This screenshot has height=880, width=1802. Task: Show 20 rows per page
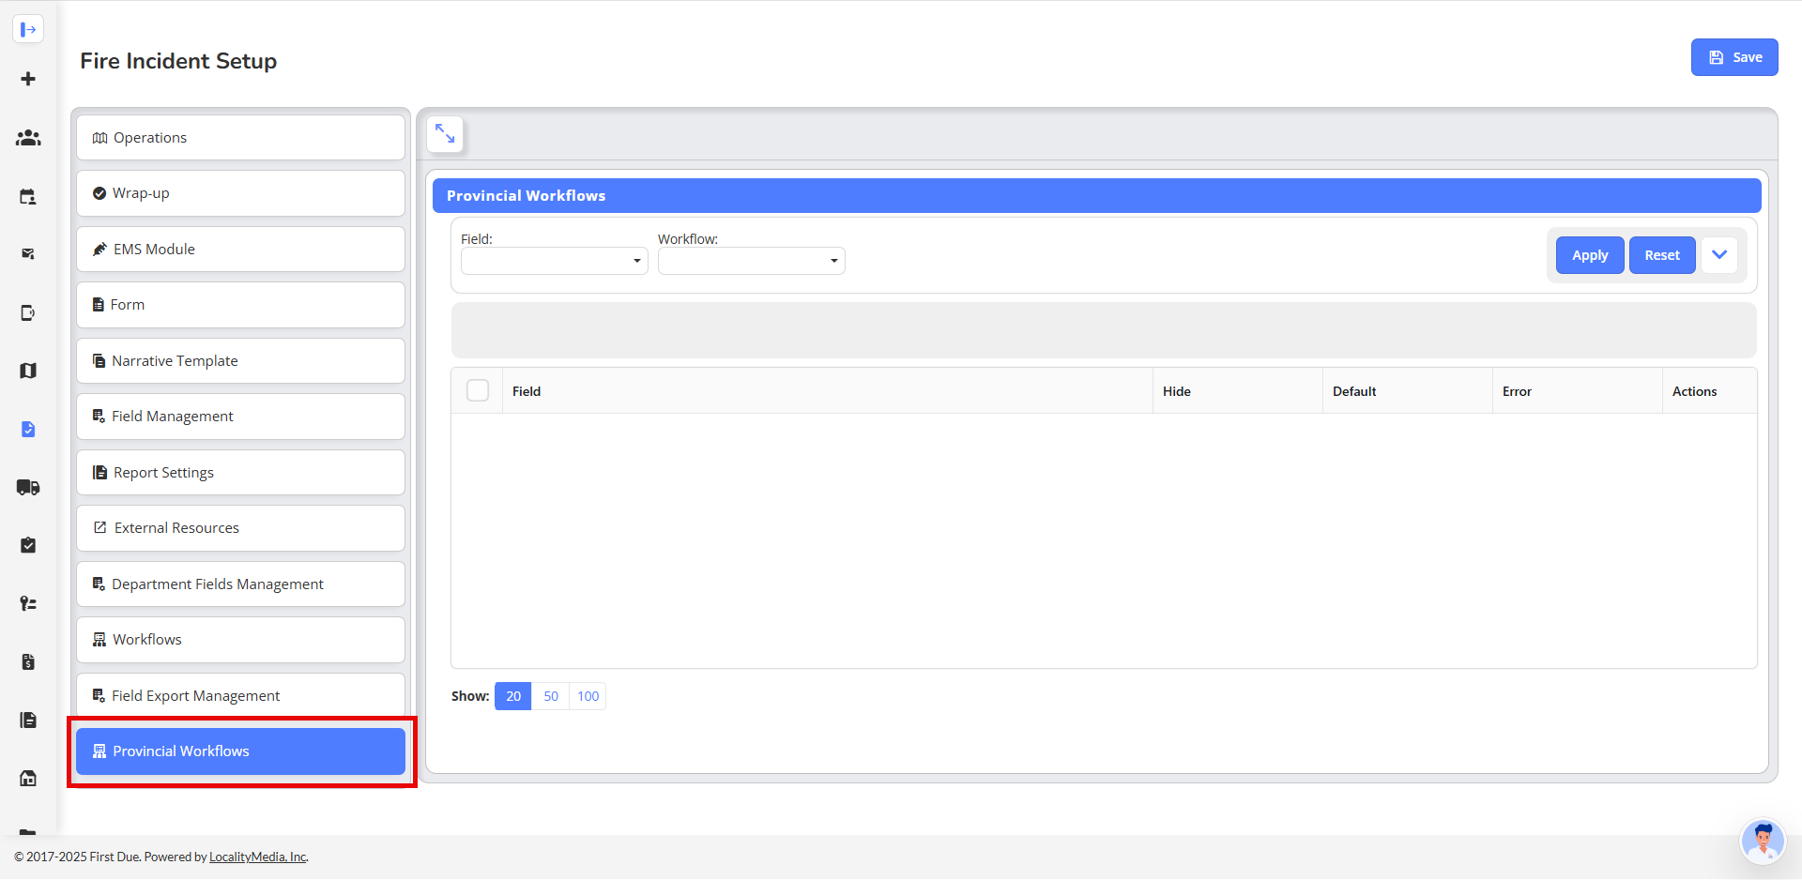[513, 696]
